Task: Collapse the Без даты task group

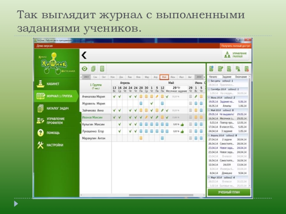Action: [209, 81]
